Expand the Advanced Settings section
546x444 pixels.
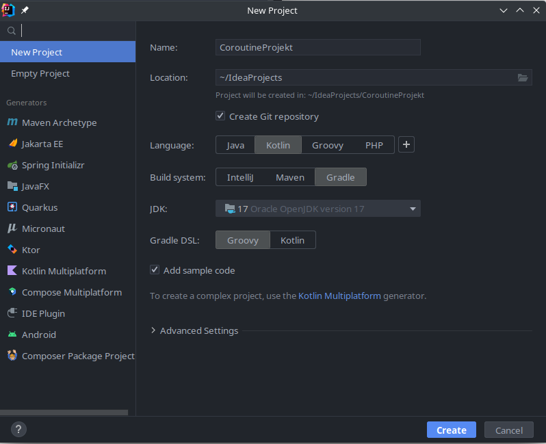click(153, 330)
